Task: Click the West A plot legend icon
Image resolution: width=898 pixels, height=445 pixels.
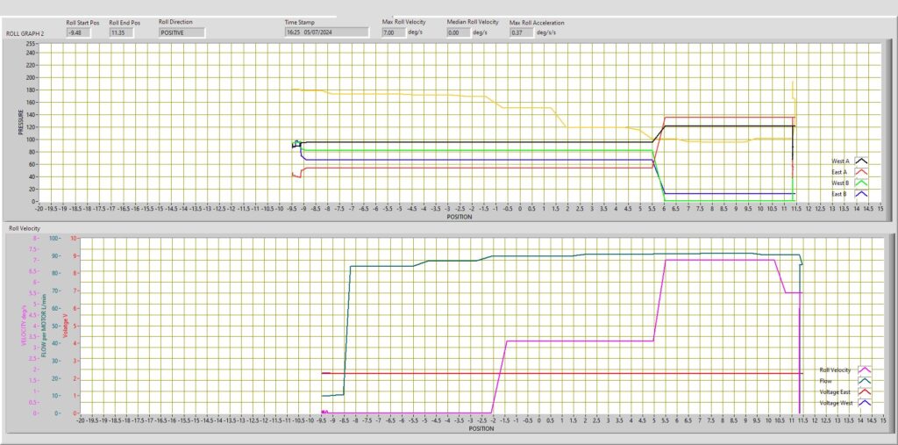Action: click(x=861, y=161)
